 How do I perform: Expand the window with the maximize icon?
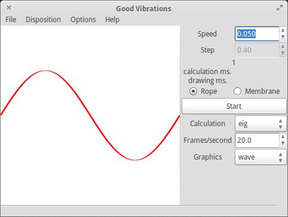pyautogui.click(x=280, y=8)
